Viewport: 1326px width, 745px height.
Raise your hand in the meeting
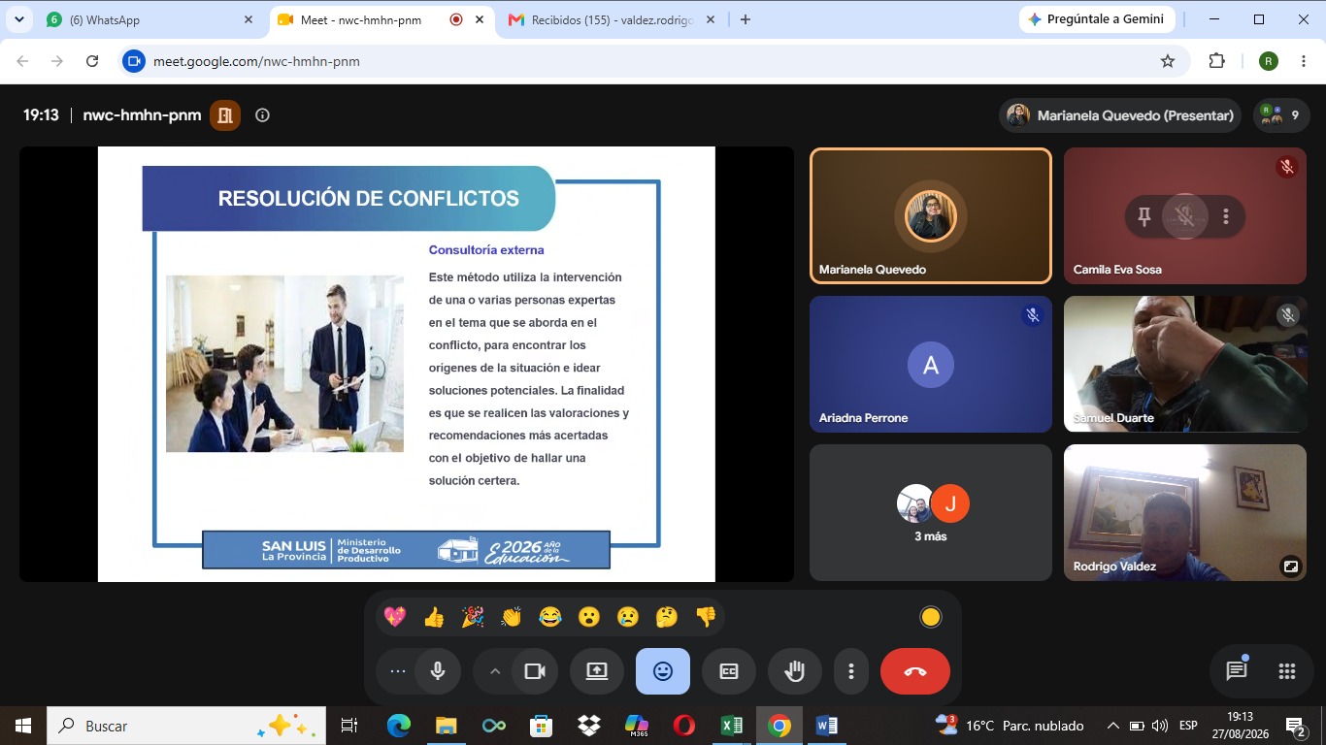tap(795, 671)
